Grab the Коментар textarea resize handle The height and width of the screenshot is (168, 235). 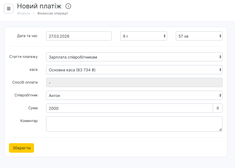point(221,130)
